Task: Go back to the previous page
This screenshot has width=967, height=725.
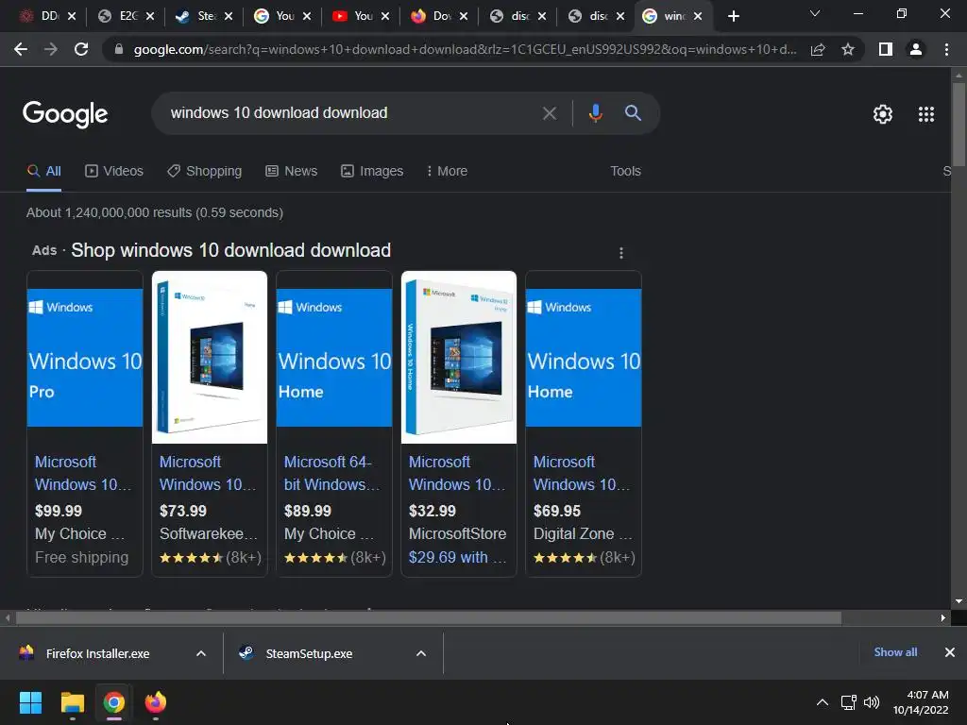Action: (x=21, y=49)
